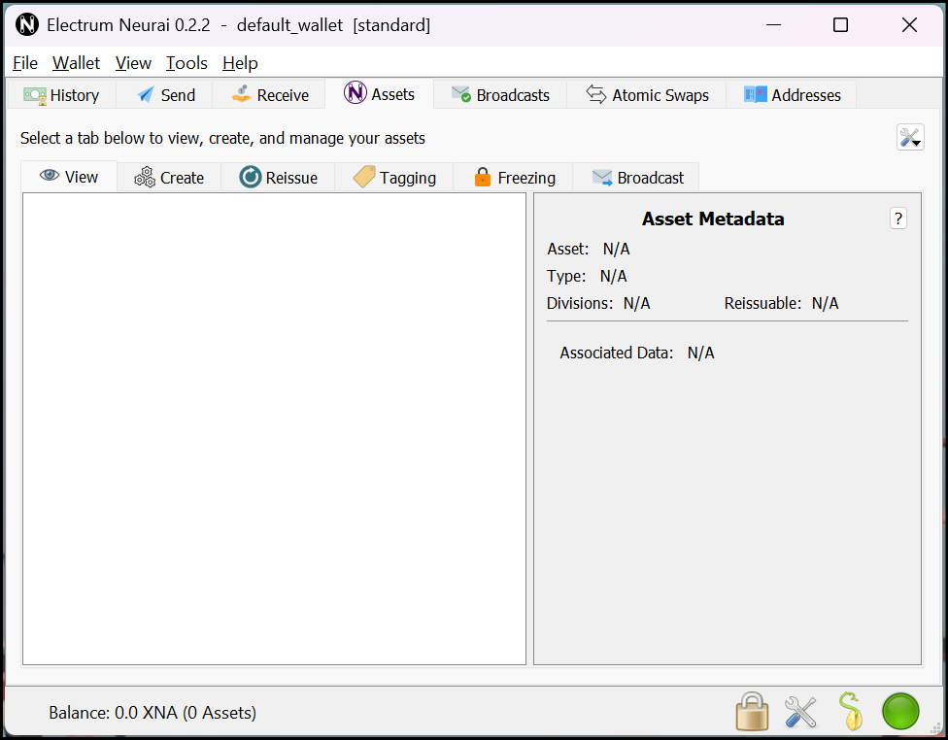Switch to the Create asset sub-tab
This screenshot has width=948, height=740.
click(169, 178)
